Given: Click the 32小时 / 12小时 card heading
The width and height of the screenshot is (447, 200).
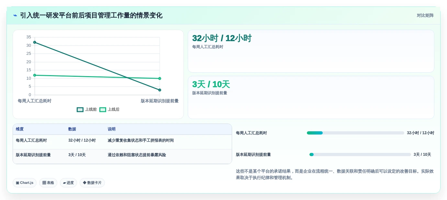Looking at the screenshot, I should coord(222,38).
